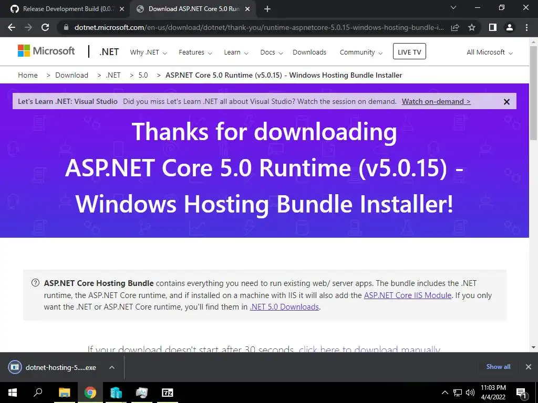Open the 7-Zip taskbar icon

pos(168,393)
